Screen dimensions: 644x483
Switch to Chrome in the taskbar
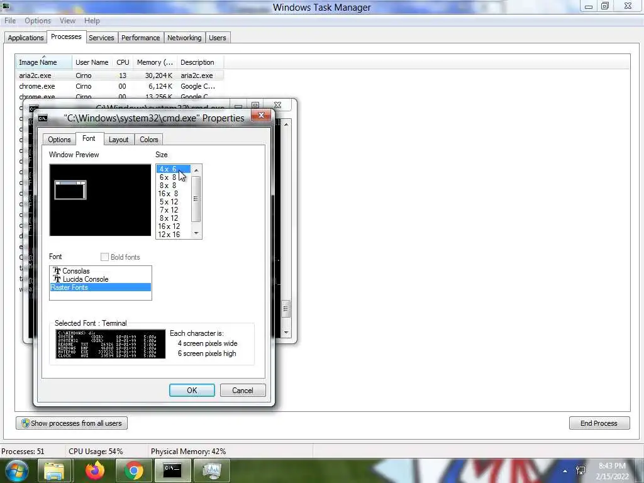(x=133, y=470)
